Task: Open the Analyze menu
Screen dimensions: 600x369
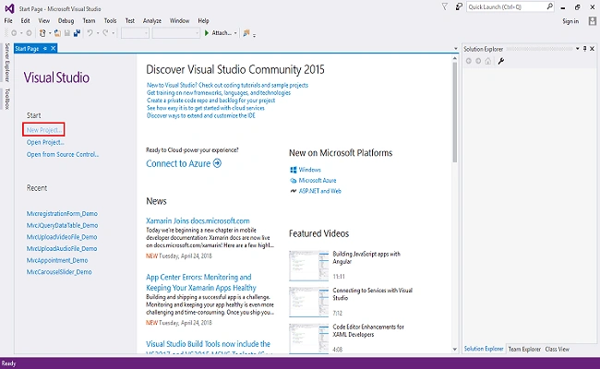Action: coord(152,20)
